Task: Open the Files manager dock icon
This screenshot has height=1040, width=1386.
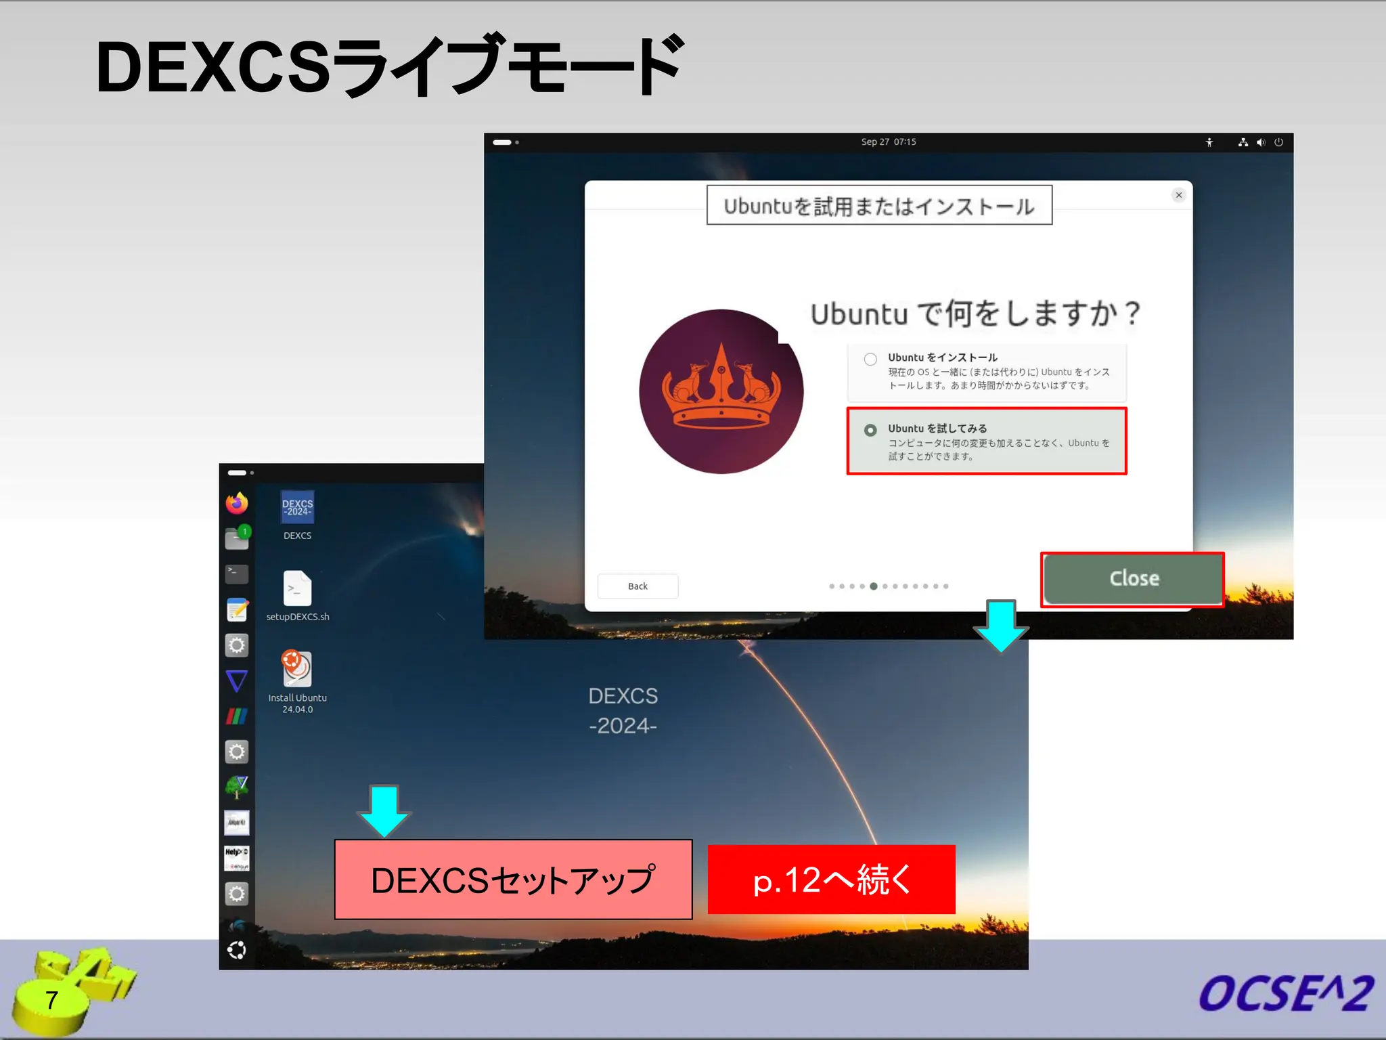Action: click(x=237, y=538)
